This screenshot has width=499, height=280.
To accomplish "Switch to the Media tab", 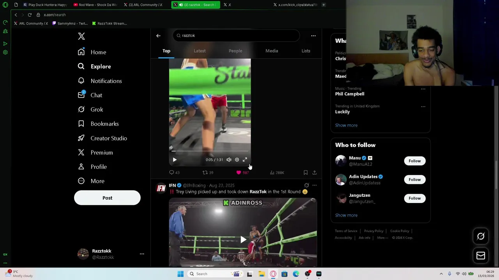I will [272, 51].
